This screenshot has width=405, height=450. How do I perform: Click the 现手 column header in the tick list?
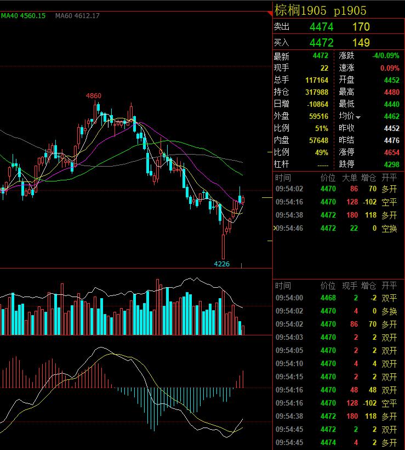pyautogui.click(x=350, y=286)
